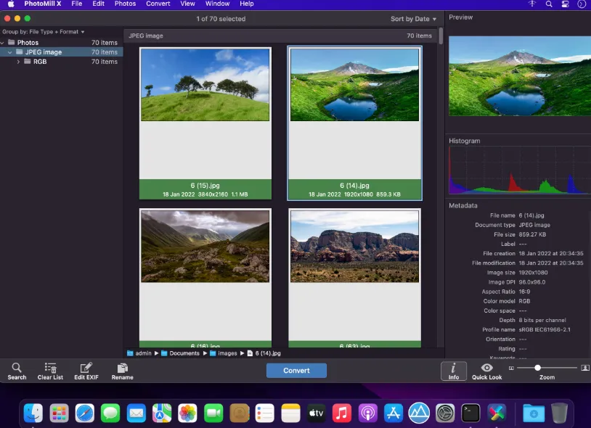
Task: Click the small thumbnail zoom-out icon
Action: tap(511, 368)
